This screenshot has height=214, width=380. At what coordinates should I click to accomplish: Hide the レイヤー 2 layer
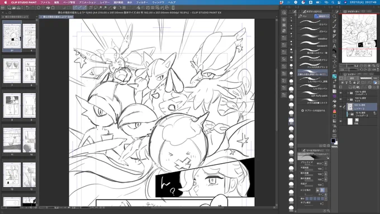pyautogui.click(x=341, y=106)
